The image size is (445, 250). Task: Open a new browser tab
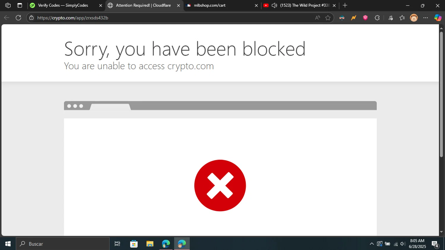tap(345, 5)
